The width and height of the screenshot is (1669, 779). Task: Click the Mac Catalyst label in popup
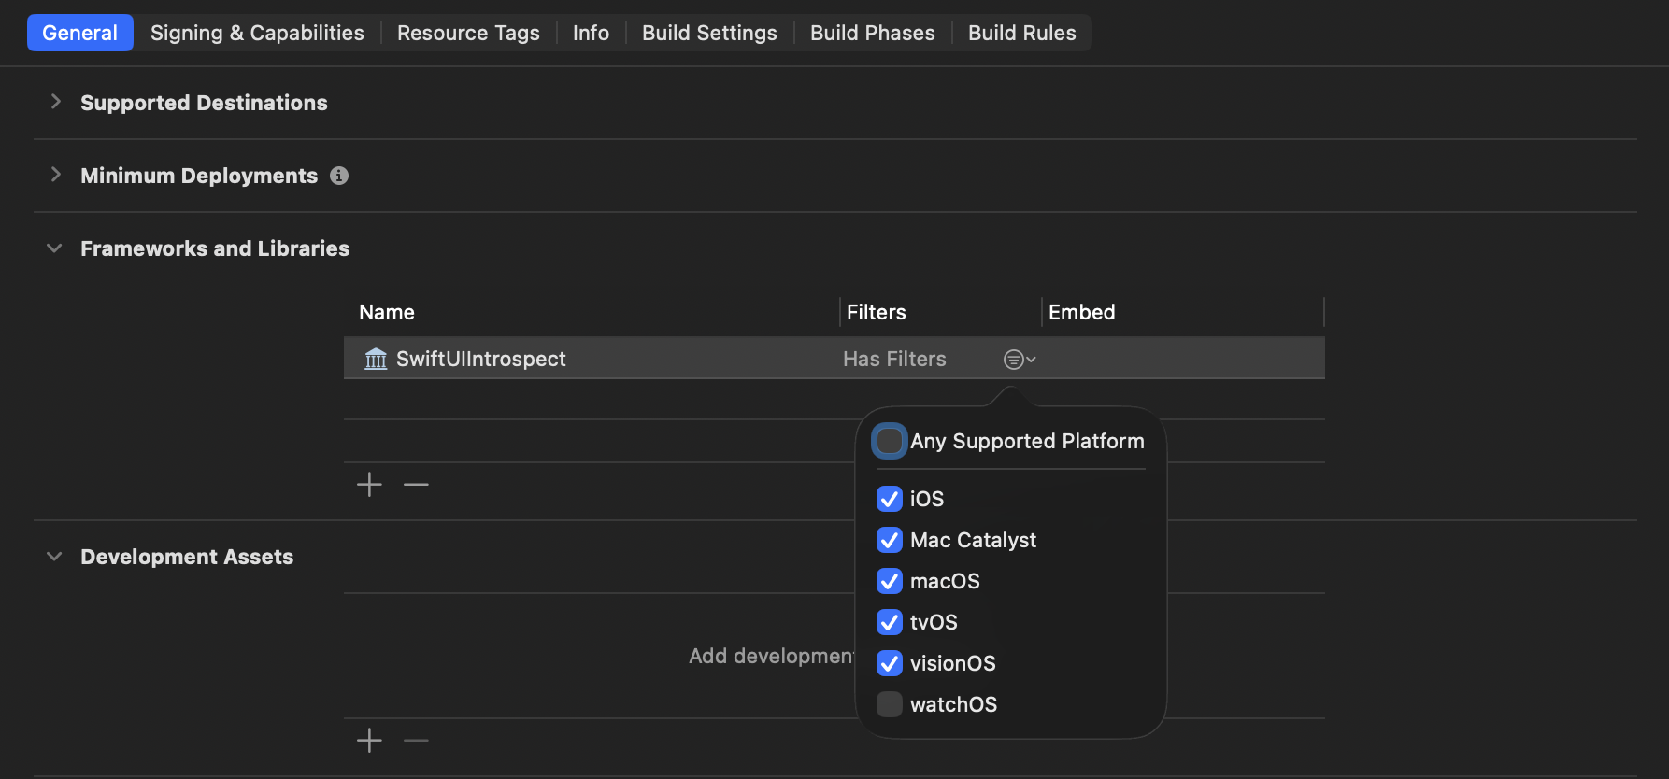pos(973,540)
